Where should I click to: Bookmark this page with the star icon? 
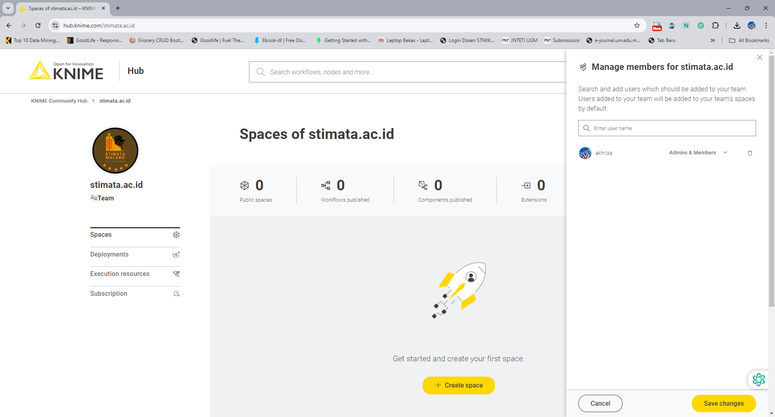pyautogui.click(x=637, y=25)
